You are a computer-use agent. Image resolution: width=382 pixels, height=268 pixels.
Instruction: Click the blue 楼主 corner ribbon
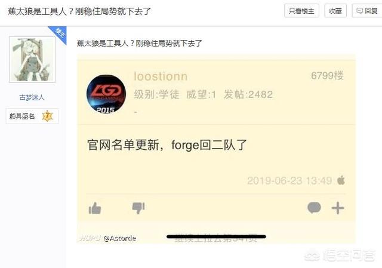(58, 34)
